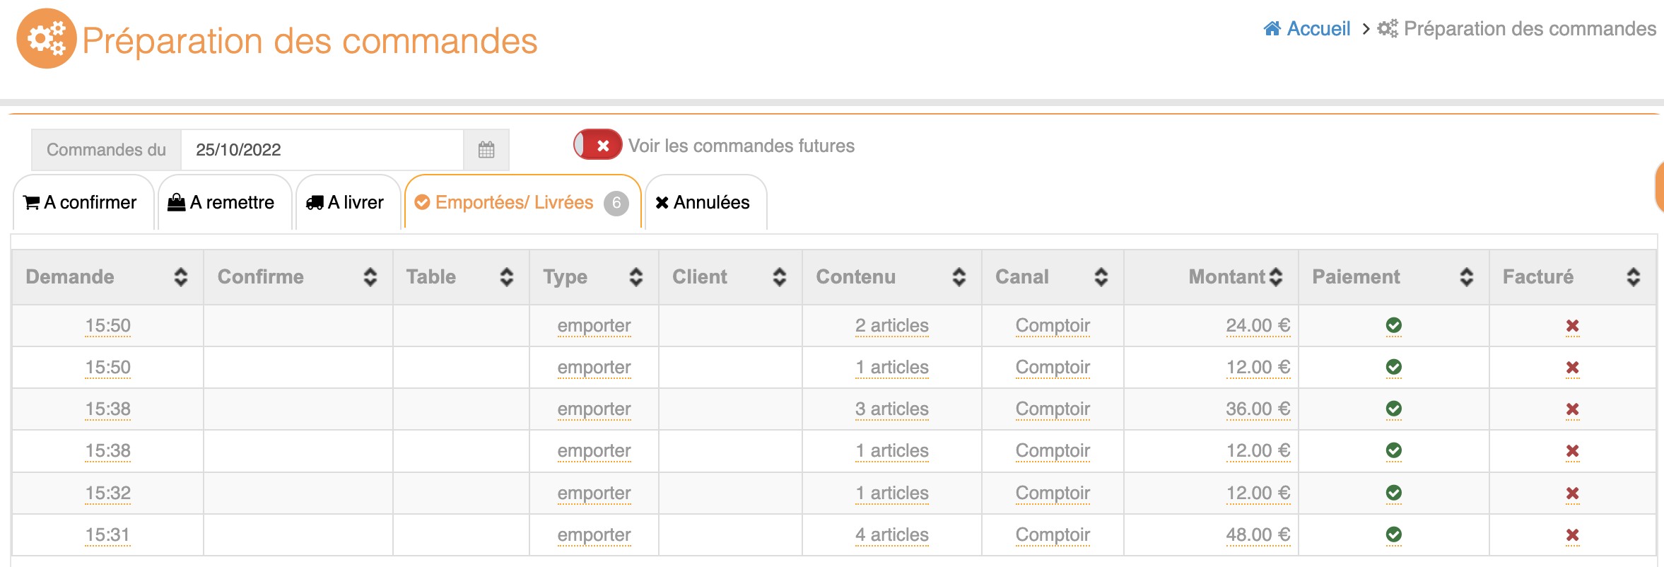The image size is (1664, 567).
Task: Click the home icon beside Accueil
Action: pos(1272,29)
